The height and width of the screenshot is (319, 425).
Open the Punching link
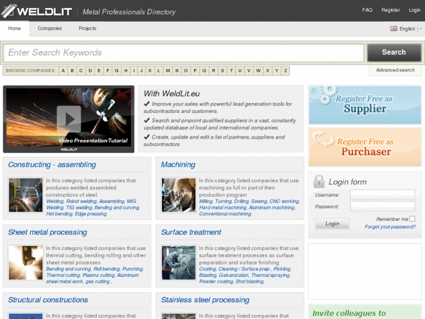(x=132, y=269)
